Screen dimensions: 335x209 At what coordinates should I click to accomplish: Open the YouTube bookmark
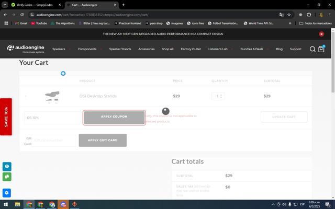click(x=39, y=23)
